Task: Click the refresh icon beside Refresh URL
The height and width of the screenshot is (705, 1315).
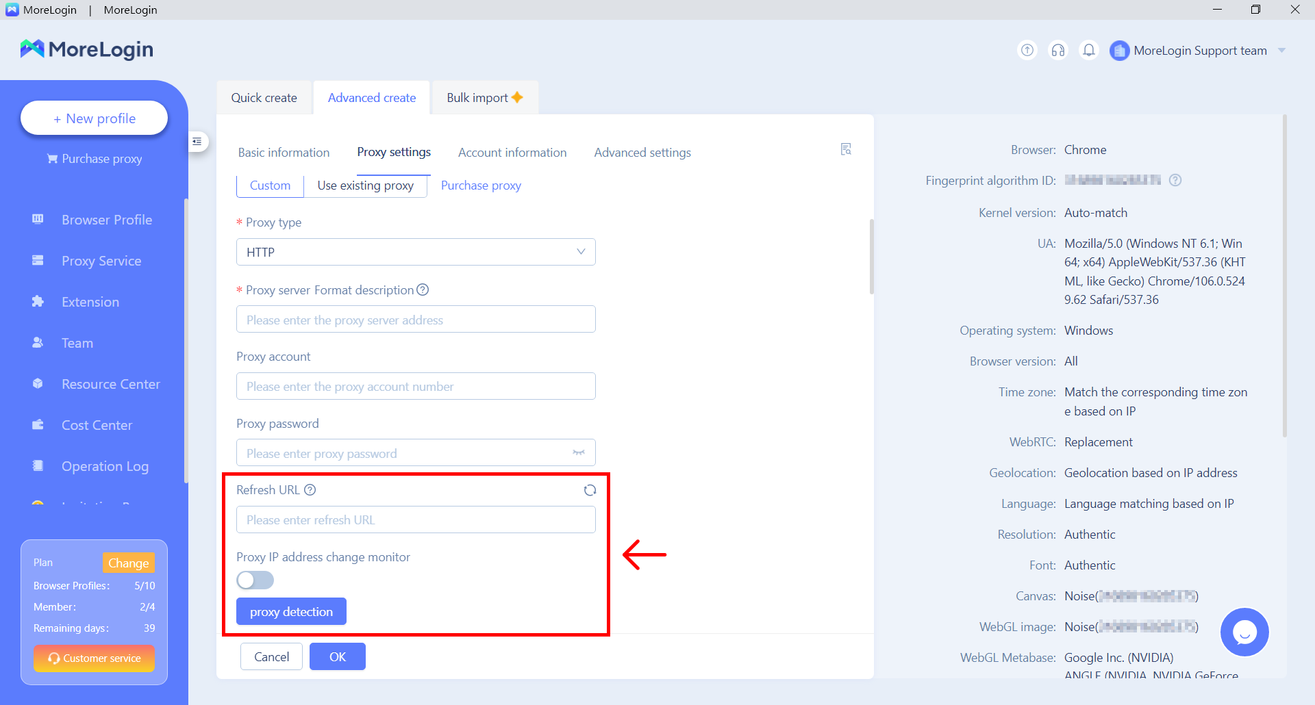Action: pos(590,490)
